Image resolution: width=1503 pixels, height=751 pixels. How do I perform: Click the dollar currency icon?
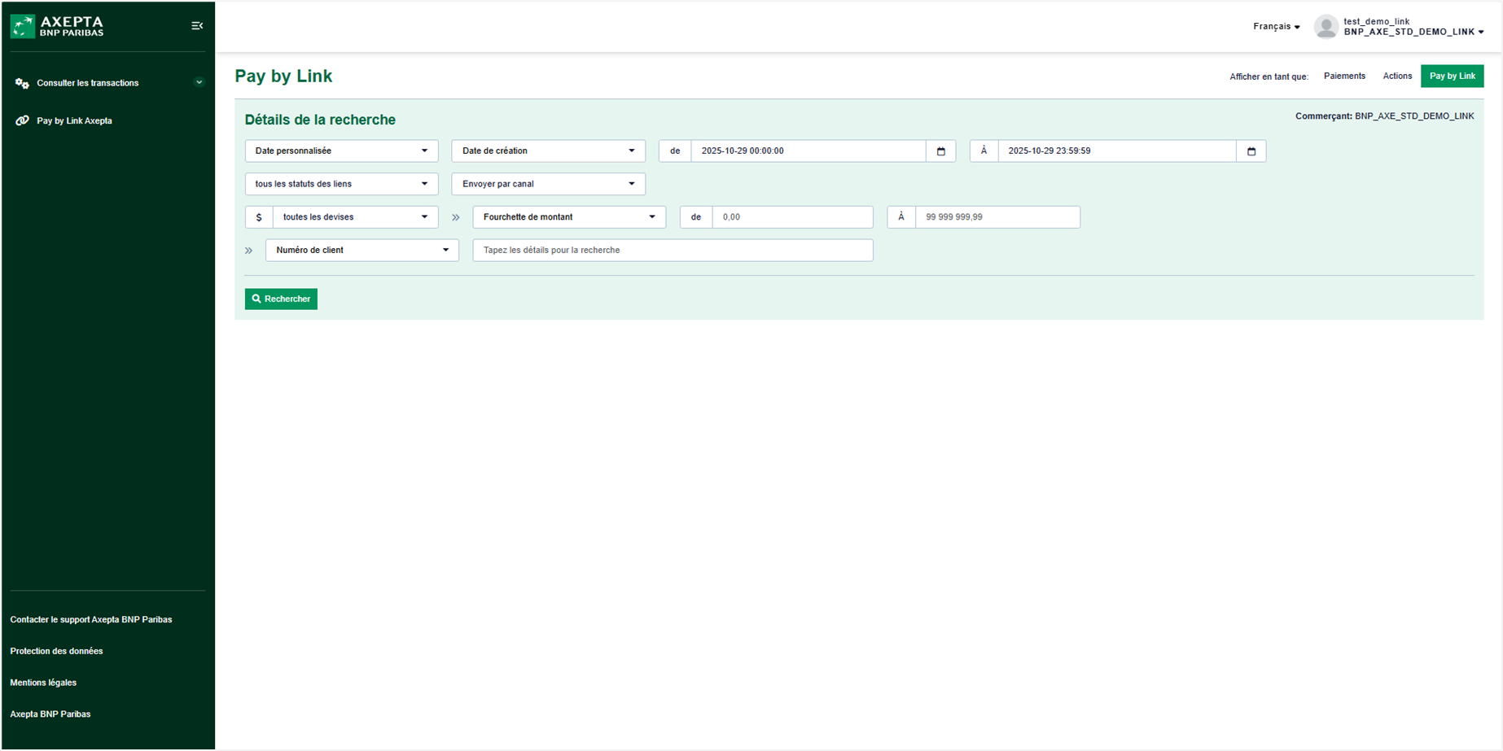click(259, 217)
